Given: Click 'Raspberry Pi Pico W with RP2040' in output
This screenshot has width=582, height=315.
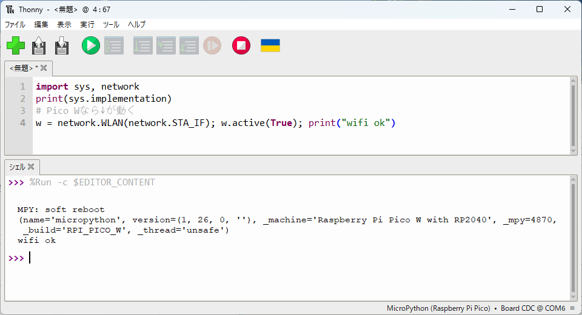Looking at the screenshot, I should (x=402, y=220).
